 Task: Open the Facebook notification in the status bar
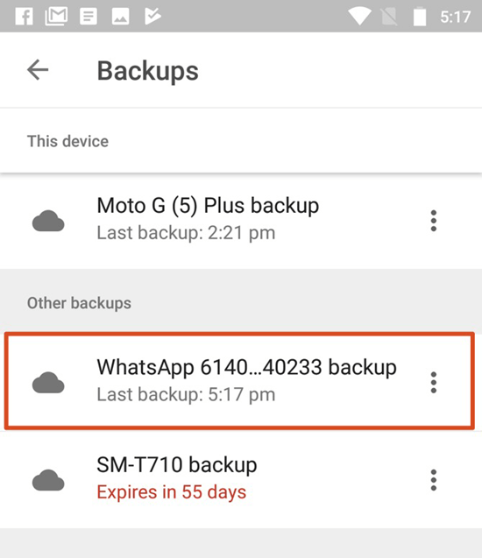pyautogui.click(x=25, y=17)
